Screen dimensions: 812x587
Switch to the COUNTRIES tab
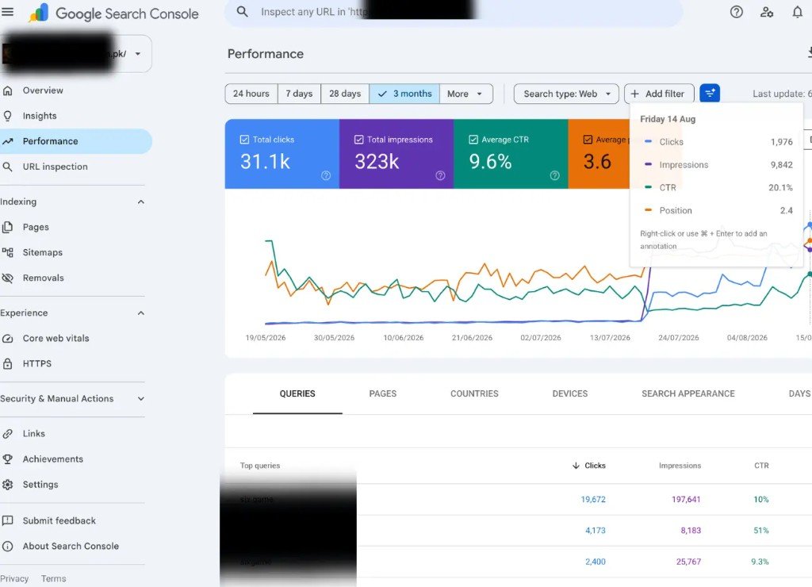pos(474,393)
